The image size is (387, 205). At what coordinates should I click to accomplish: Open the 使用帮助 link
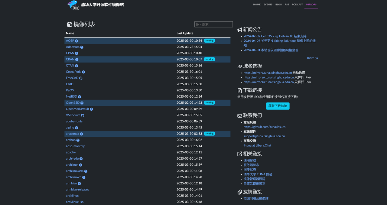click(x=250, y=161)
